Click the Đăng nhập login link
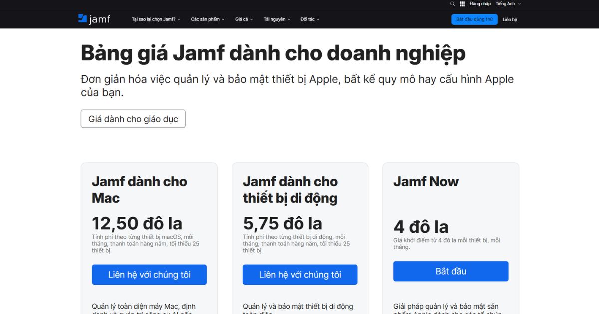The image size is (599, 314). 480,4
